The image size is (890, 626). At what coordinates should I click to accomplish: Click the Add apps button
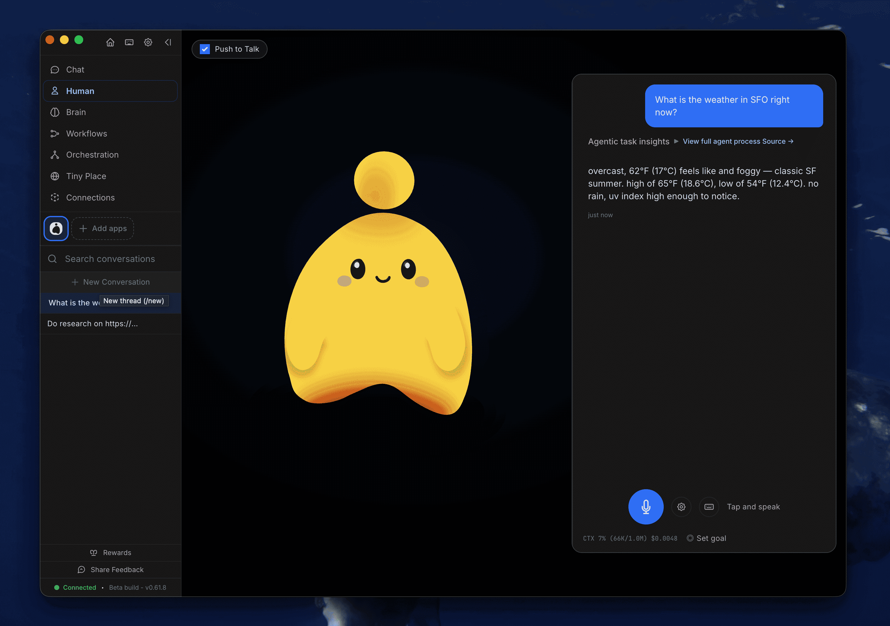(x=103, y=228)
